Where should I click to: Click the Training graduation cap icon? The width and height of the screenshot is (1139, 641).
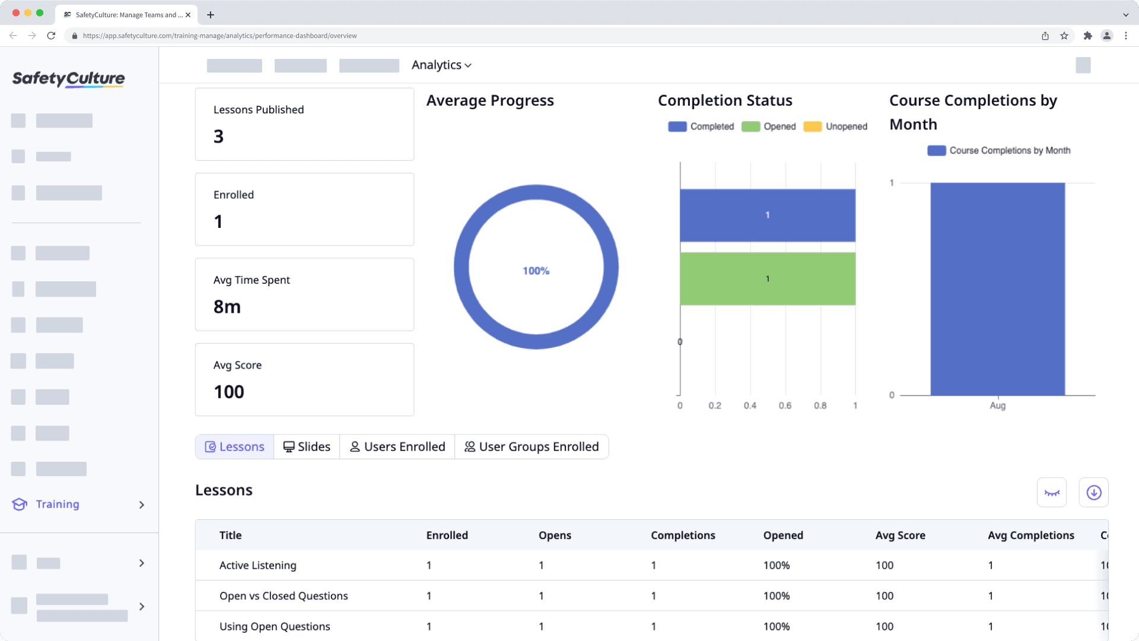click(20, 504)
